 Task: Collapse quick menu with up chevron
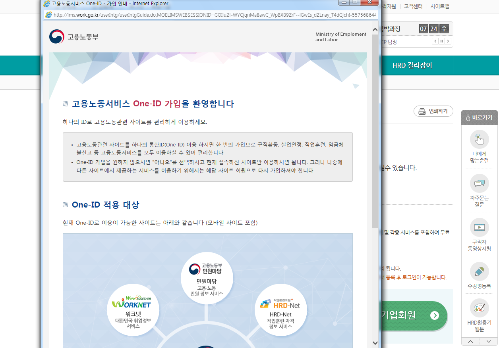point(470,341)
